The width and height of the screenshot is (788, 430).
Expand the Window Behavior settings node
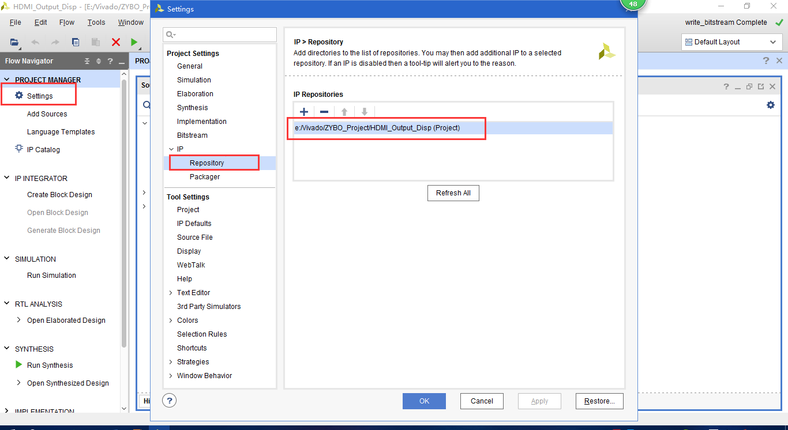coord(171,376)
